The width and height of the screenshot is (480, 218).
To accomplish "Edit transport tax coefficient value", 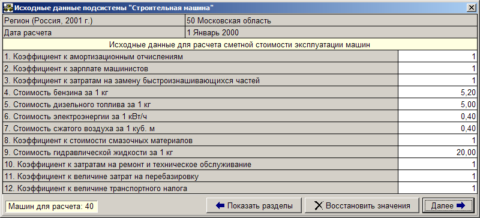I will pyautogui.click(x=437, y=188).
